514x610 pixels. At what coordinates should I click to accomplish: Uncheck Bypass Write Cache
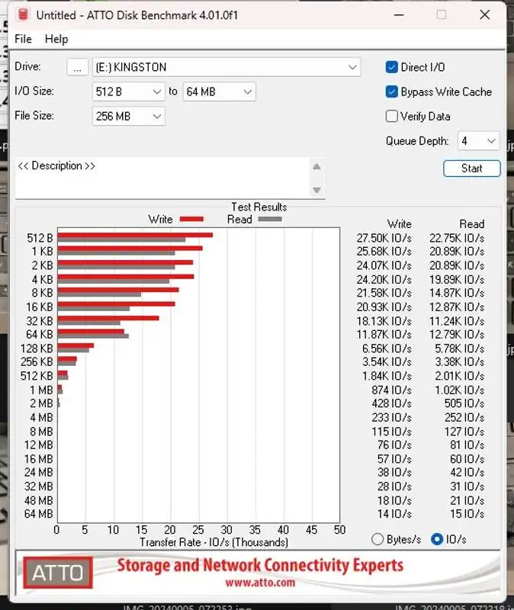point(392,91)
